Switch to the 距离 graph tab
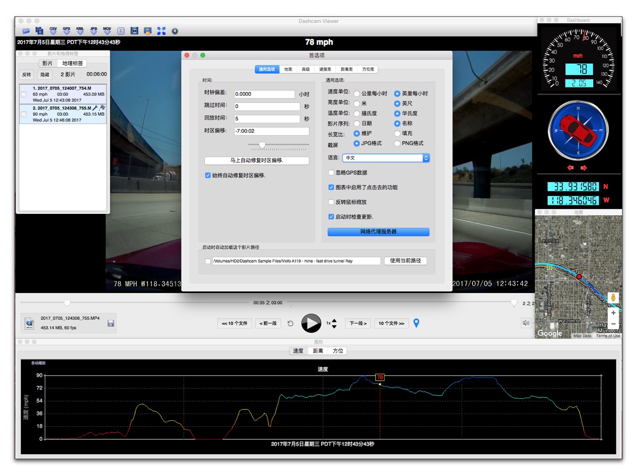Image resolution: width=637 pixels, height=475 pixels. [x=318, y=351]
